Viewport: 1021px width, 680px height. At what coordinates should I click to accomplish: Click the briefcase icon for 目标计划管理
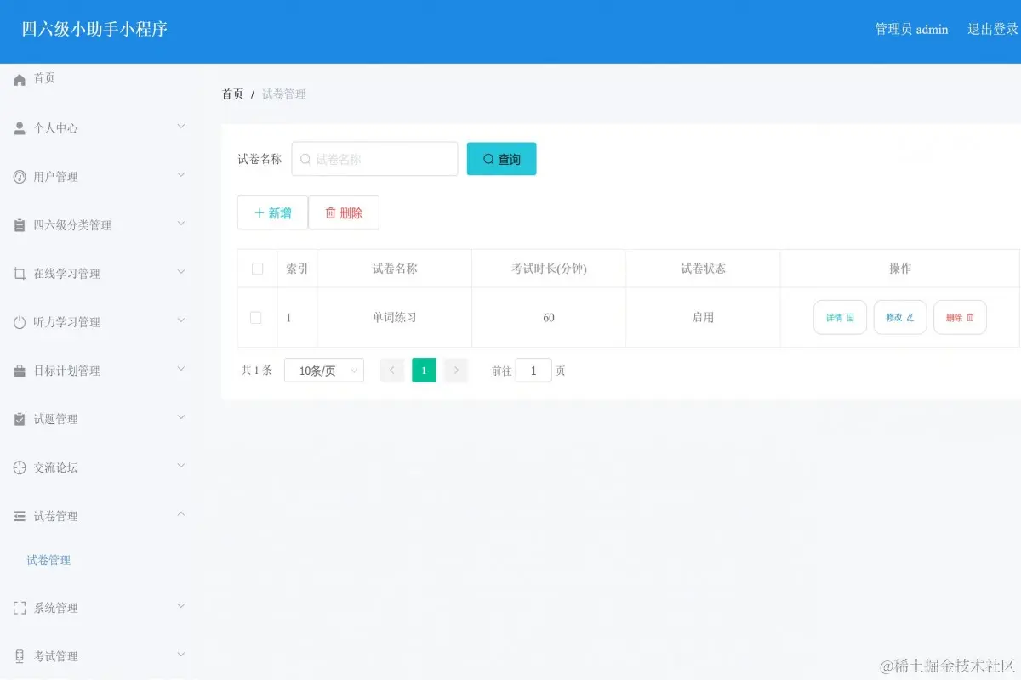point(20,371)
